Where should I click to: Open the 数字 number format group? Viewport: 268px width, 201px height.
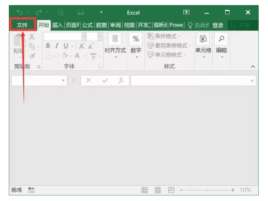point(136,46)
